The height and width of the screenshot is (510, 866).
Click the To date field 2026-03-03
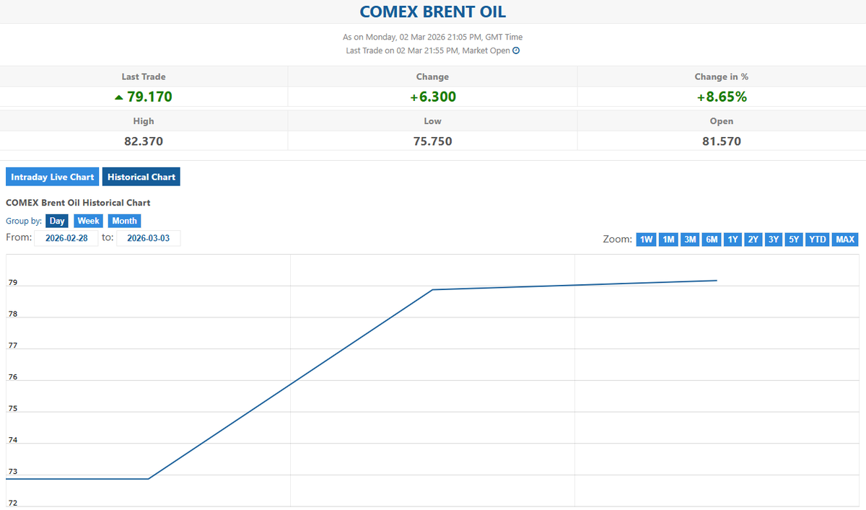148,238
